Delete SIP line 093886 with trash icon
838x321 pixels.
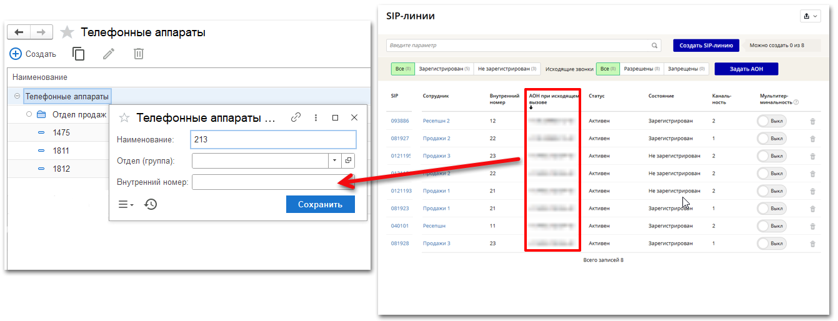coord(812,121)
